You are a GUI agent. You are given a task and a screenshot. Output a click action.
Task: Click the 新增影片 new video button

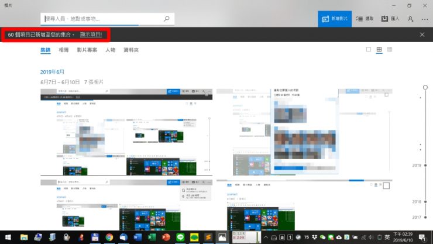coord(335,19)
